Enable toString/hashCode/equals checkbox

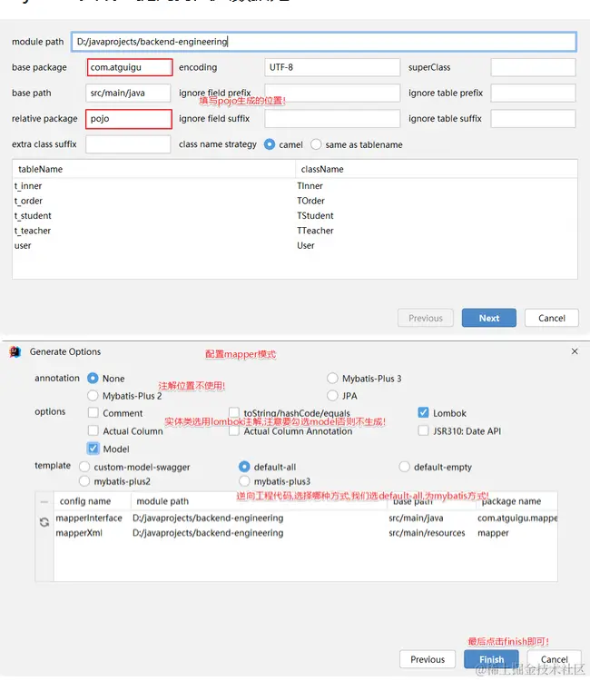coord(234,412)
